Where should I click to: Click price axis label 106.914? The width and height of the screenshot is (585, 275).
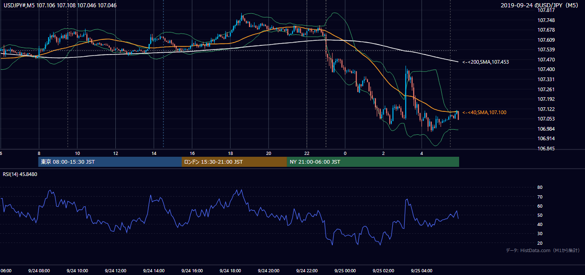pyautogui.click(x=547, y=138)
